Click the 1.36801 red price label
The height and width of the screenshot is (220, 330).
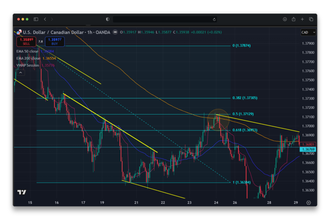[x=308, y=145]
